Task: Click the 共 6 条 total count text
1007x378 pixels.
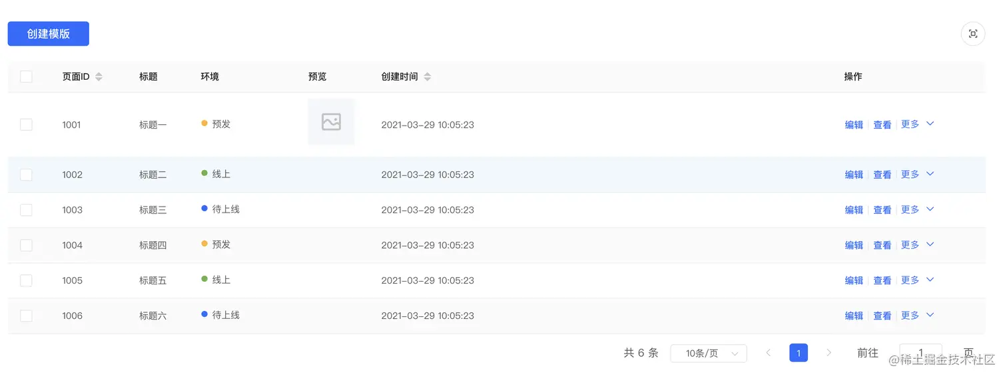Action: [x=641, y=353]
